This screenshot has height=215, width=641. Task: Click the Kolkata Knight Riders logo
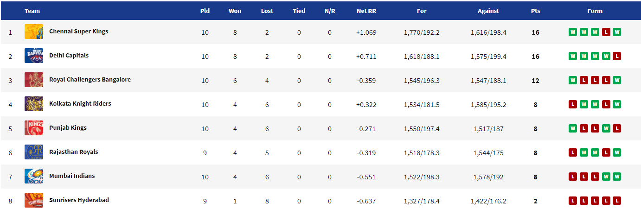[x=34, y=104]
